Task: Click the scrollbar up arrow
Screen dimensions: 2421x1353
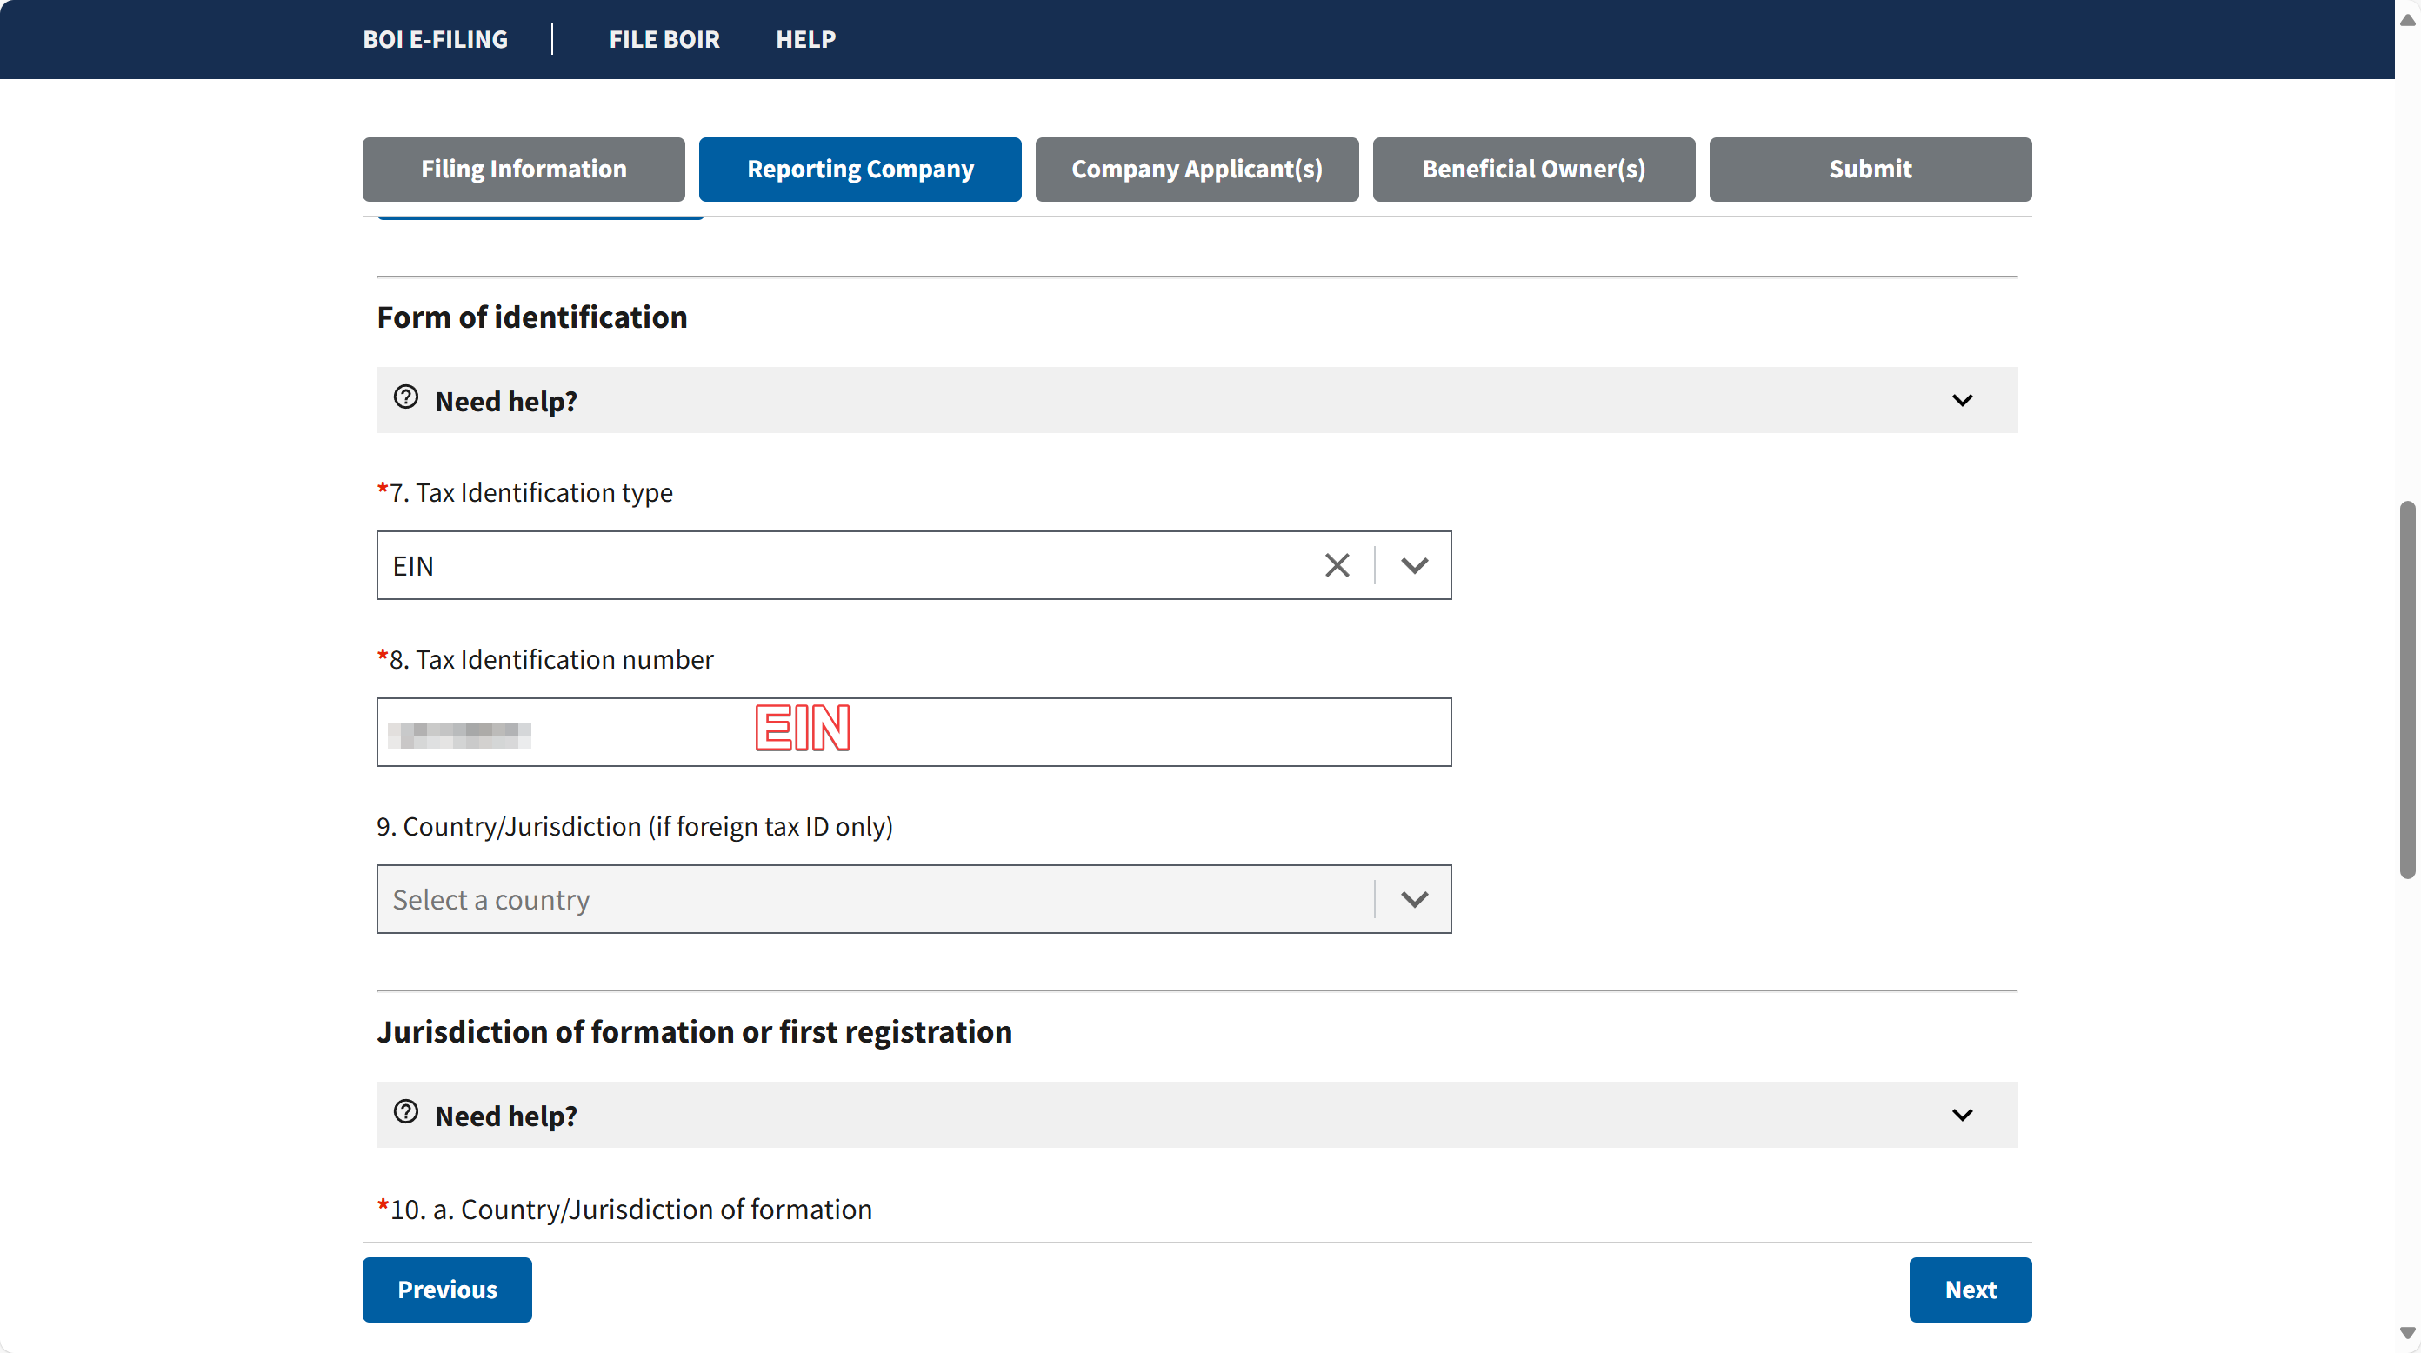Action: [2407, 19]
